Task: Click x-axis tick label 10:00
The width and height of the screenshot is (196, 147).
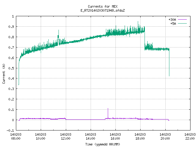Action: (x=40, y=138)
